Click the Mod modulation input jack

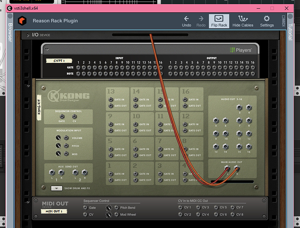coord(66,154)
